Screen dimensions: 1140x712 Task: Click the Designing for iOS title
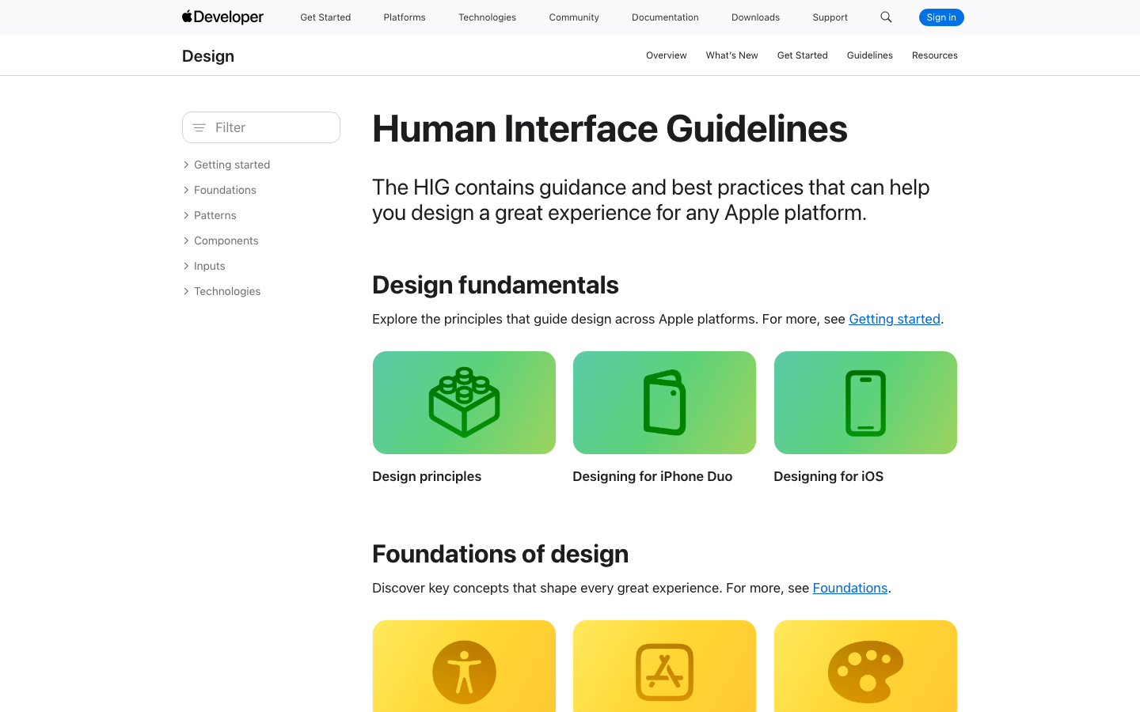coord(829,476)
